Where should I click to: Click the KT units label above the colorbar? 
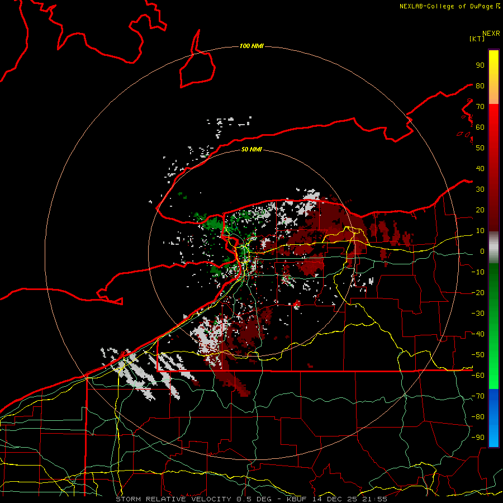(477, 39)
